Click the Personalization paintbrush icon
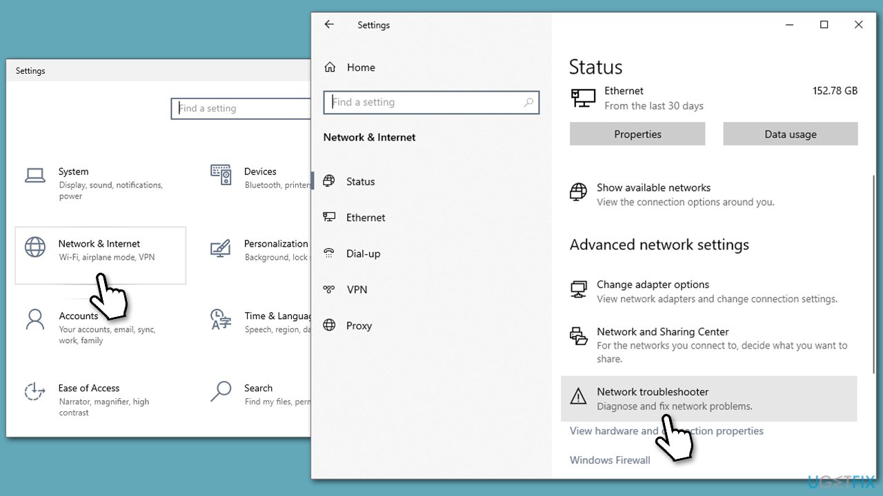 click(x=221, y=247)
